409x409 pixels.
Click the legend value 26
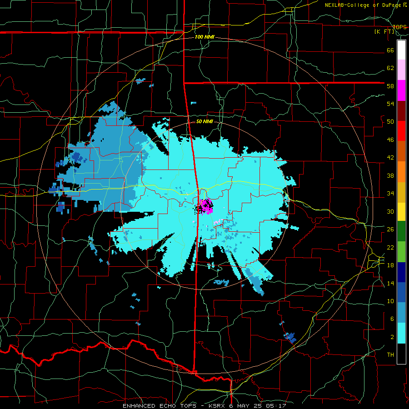pyautogui.click(x=390, y=229)
